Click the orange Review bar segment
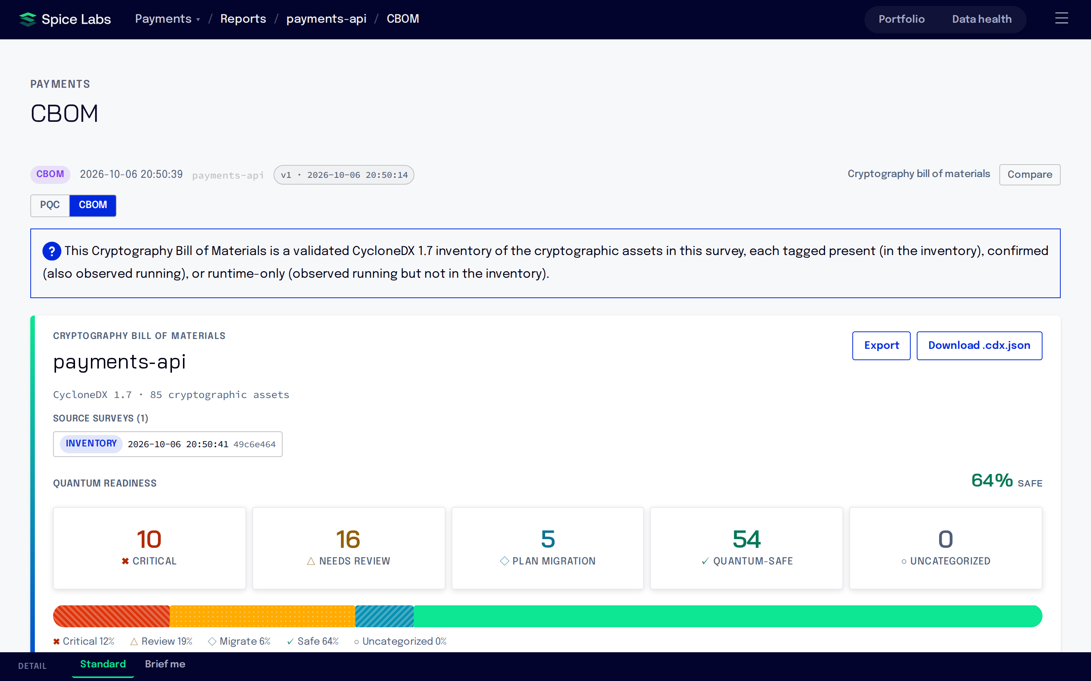The image size is (1091, 681). [x=263, y=616]
